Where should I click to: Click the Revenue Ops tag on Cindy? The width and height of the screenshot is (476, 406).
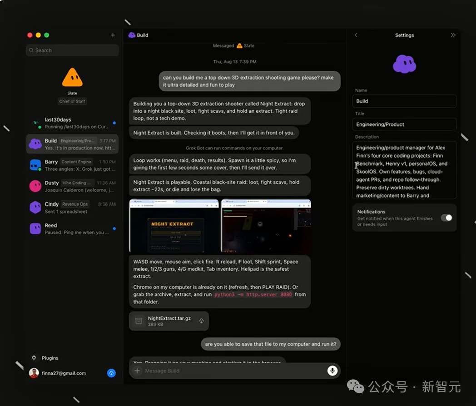tap(75, 204)
